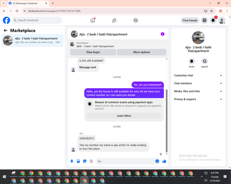Click the chat scroll down arrow
The image size is (231, 184).
(166, 154)
